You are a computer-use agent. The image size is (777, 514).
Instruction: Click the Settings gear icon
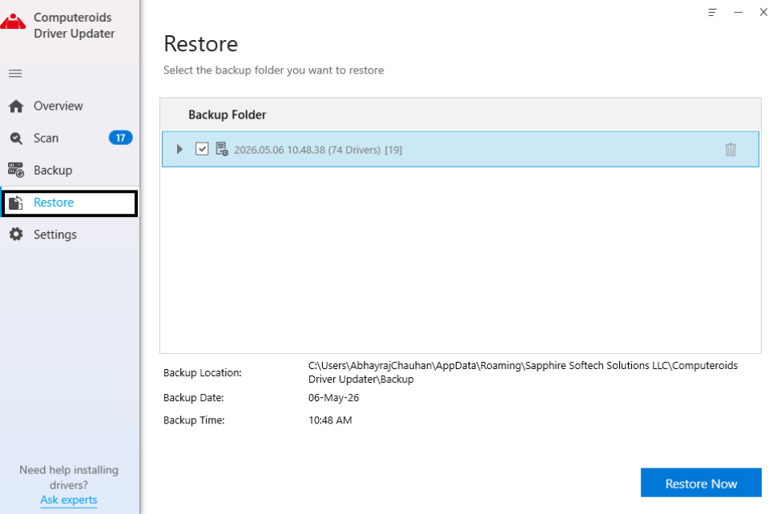[16, 235]
